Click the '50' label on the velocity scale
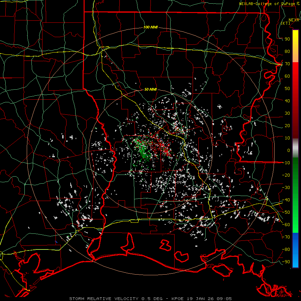Image resolution: width=301 pixels, height=301 pixels. point(287,89)
